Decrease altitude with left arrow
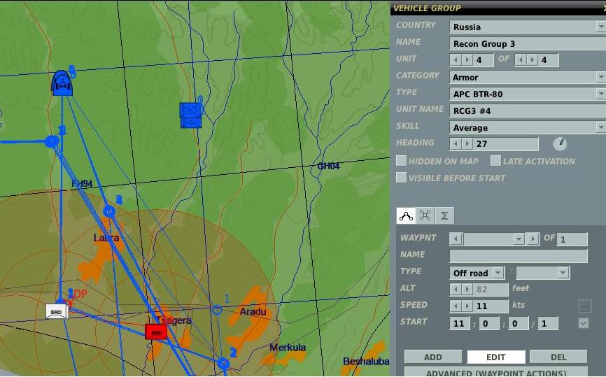This screenshot has width=606, height=377. (456, 290)
